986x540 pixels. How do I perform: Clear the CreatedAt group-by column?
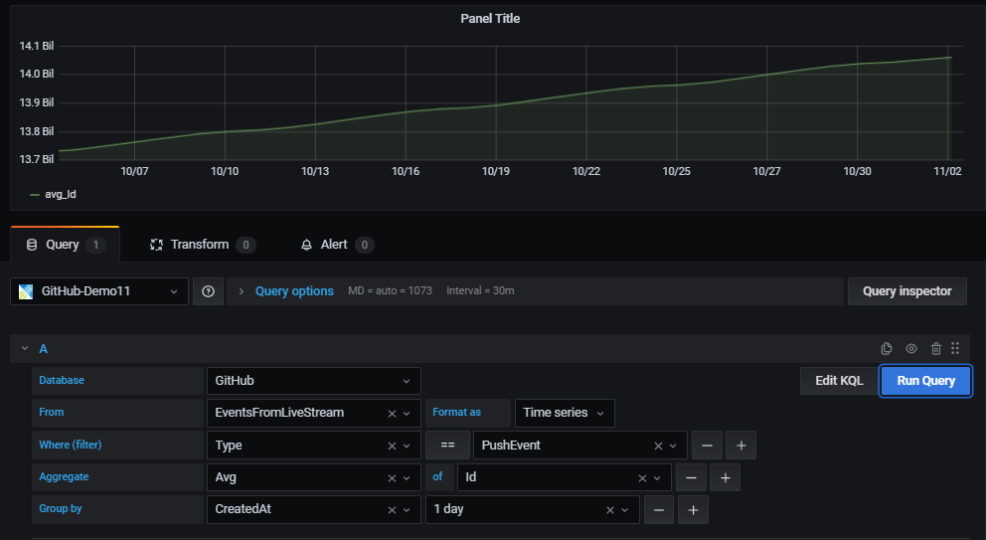point(392,510)
